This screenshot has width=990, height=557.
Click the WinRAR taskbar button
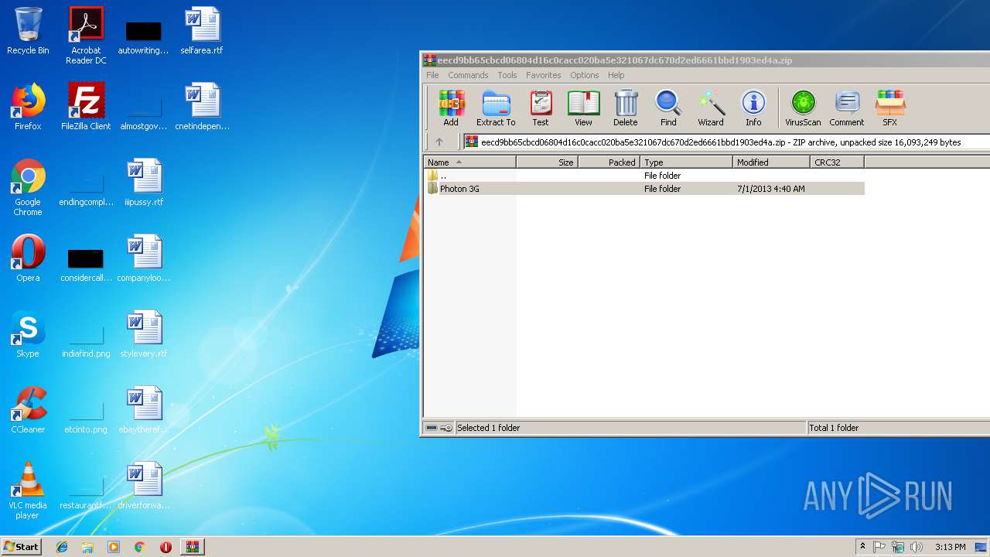pyautogui.click(x=192, y=547)
